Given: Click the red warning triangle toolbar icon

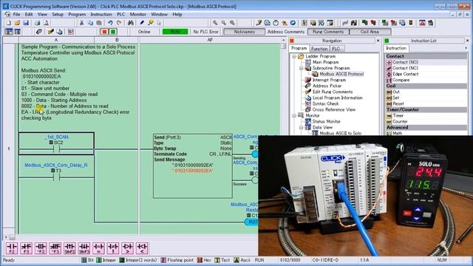Looking at the screenshot, I should [422, 23].
